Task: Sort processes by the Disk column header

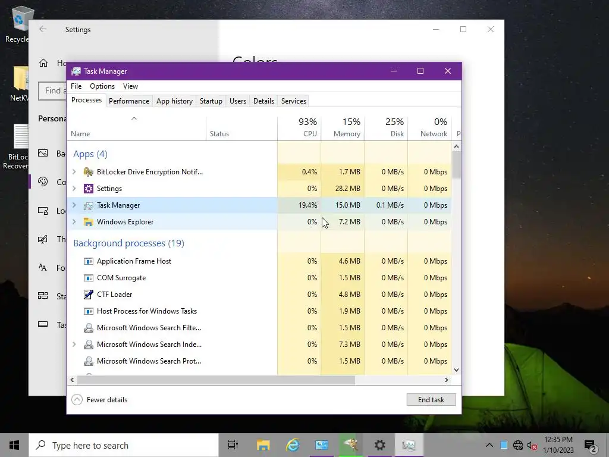Action: coord(386,128)
